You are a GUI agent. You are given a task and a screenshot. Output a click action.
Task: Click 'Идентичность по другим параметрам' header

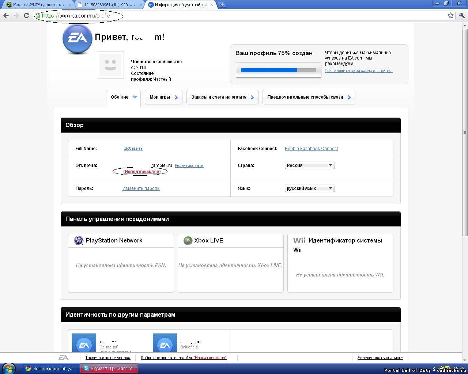231,314
